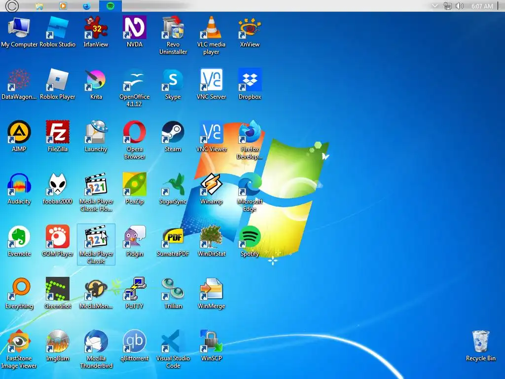Open the Winamp shortcut
The image size is (505, 379).
click(211, 189)
